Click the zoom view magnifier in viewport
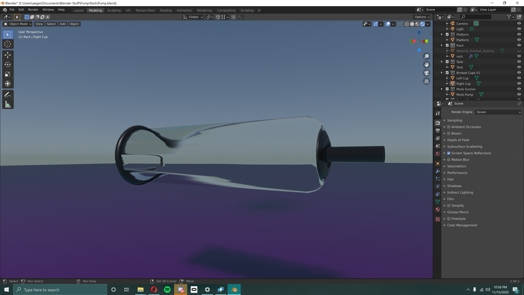Screen dimensions: 524x295 click(x=426, y=56)
